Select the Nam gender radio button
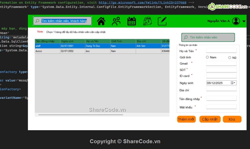The width and height of the screenshot is (250, 149). coord(207,57)
